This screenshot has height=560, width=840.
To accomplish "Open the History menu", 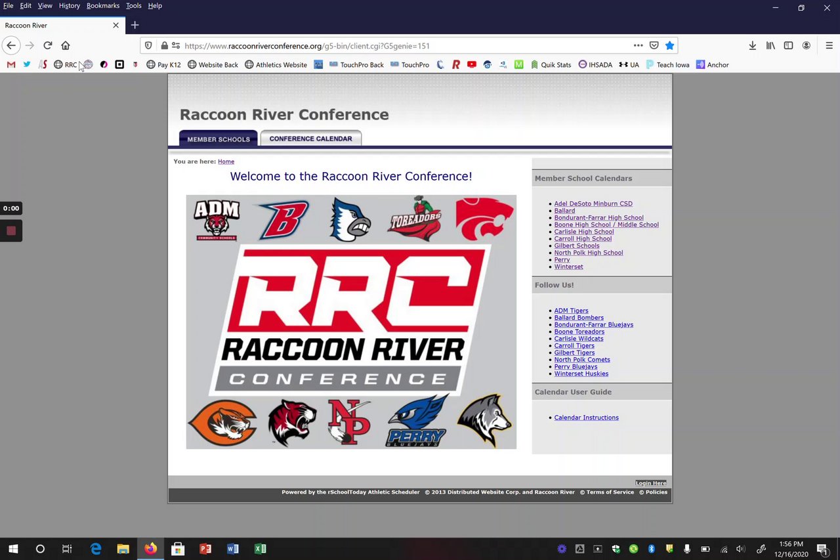I will (x=69, y=5).
